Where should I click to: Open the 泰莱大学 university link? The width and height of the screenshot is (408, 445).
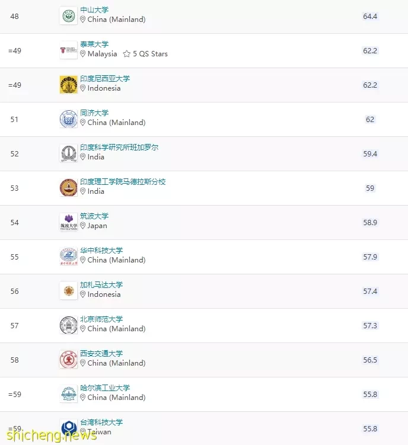(94, 44)
